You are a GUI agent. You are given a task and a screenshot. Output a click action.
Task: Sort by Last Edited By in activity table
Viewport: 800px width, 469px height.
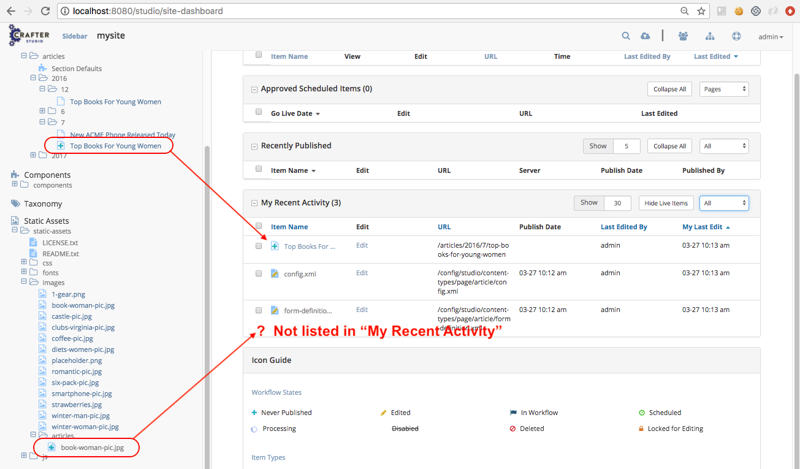pyautogui.click(x=624, y=227)
